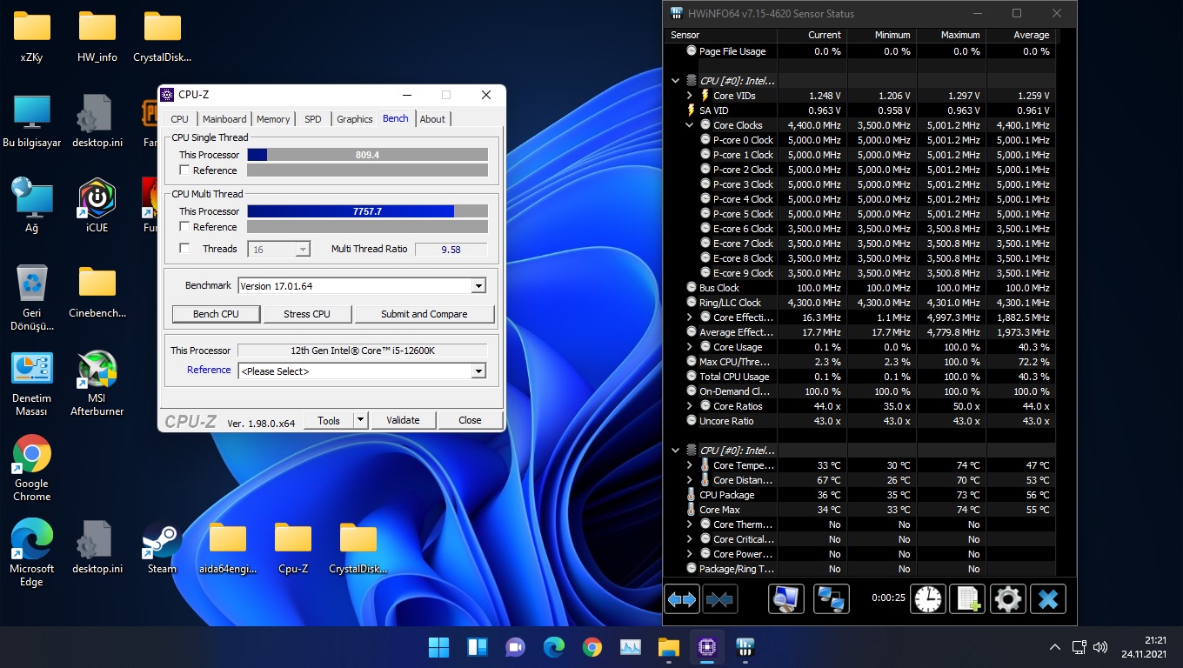Select the xZKy desktop folder
This screenshot has height=668, width=1183.
32,36
